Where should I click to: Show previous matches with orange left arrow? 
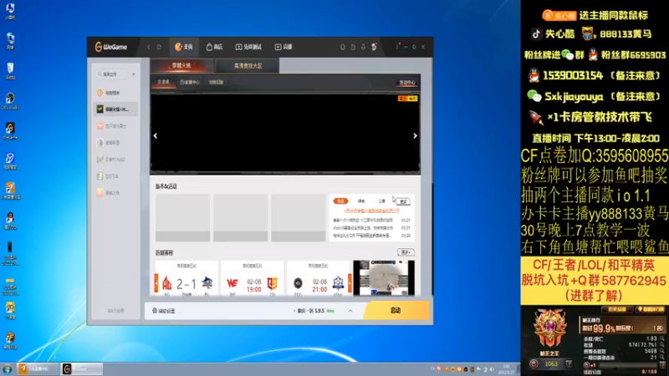(x=156, y=283)
